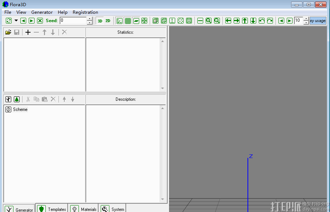Click the up arrow in the scheme toolbar
Image resolution: width=330 pixels, height=212 pixels.
(x=64, y=99)
